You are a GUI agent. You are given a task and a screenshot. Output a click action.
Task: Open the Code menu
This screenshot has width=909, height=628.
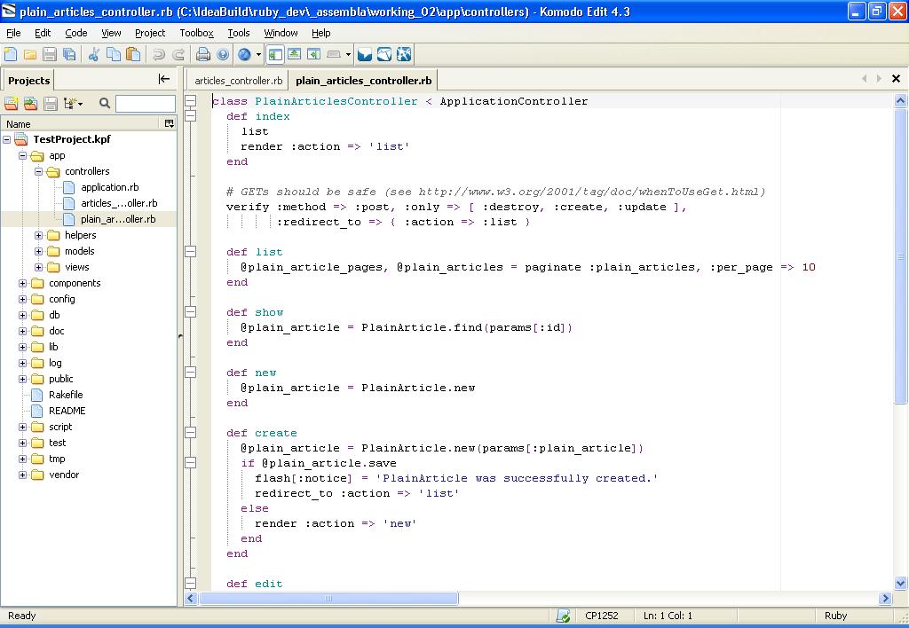(x=76, y=33)
